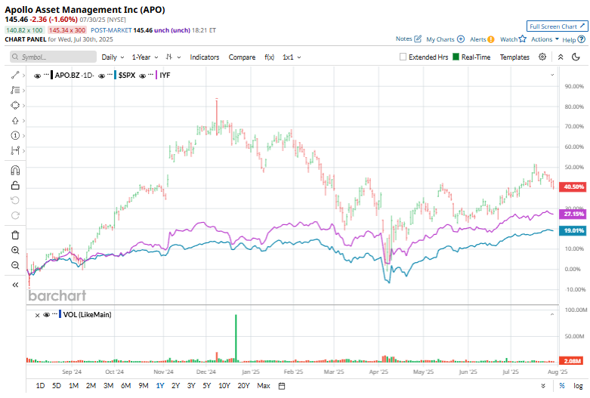Open the date range calendar icon
This screenshot has width=590, height=398.
tap(282, 386)
